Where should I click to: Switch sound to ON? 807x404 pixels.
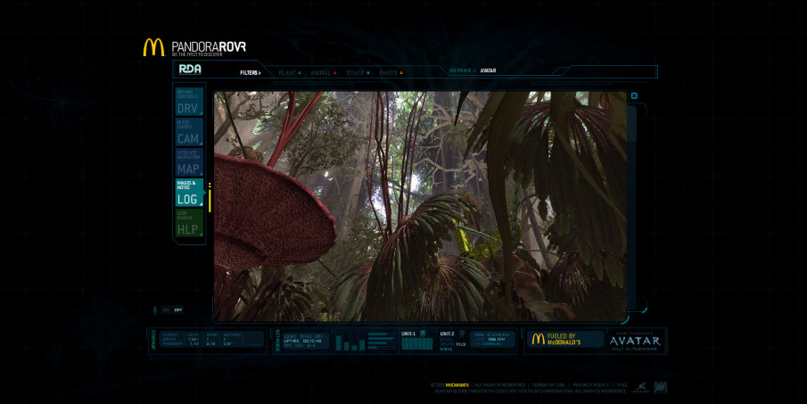(166, 310)
